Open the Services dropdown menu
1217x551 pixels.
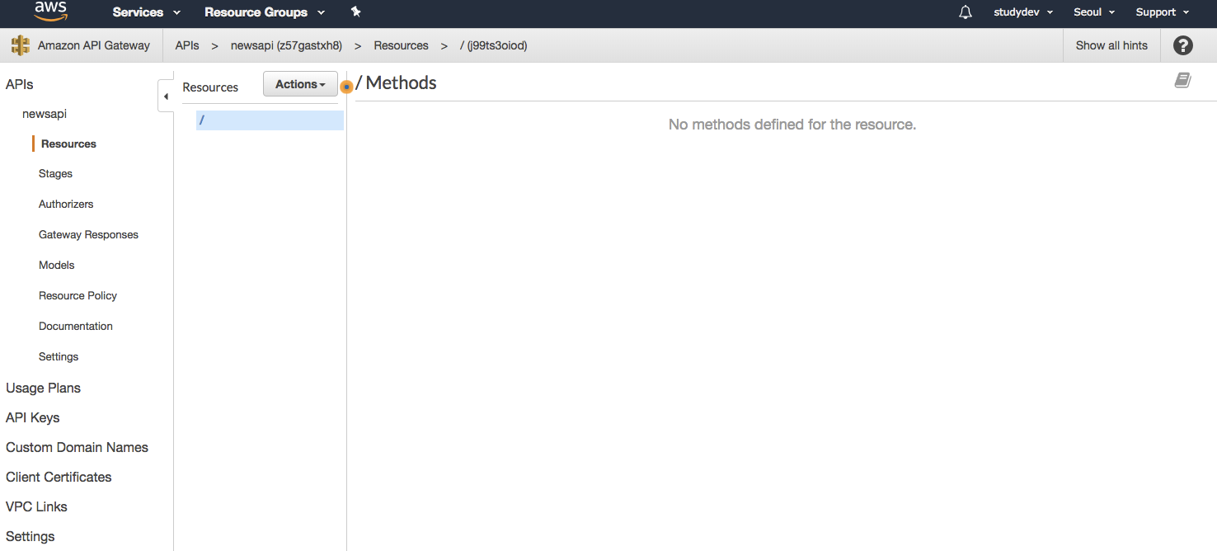[x=147, y=12]
